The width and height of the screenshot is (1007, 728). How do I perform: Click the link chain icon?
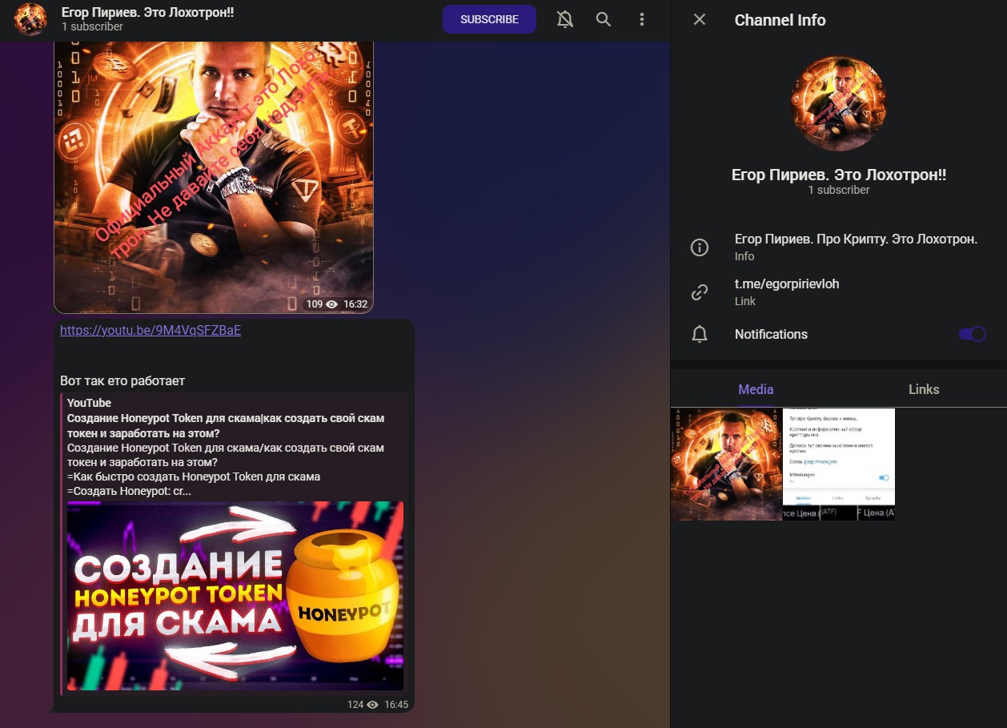[700, 292]
